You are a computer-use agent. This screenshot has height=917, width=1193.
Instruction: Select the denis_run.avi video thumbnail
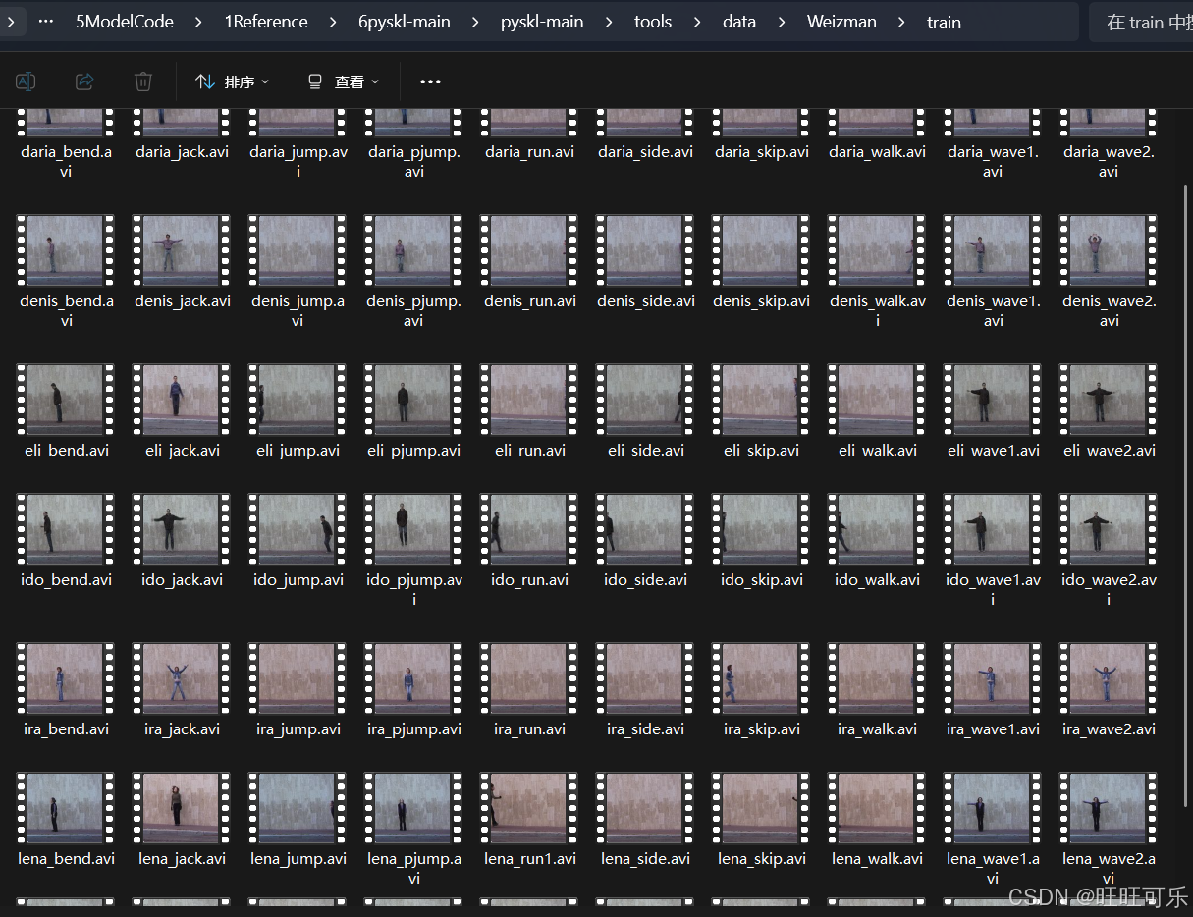coord(529,250)
